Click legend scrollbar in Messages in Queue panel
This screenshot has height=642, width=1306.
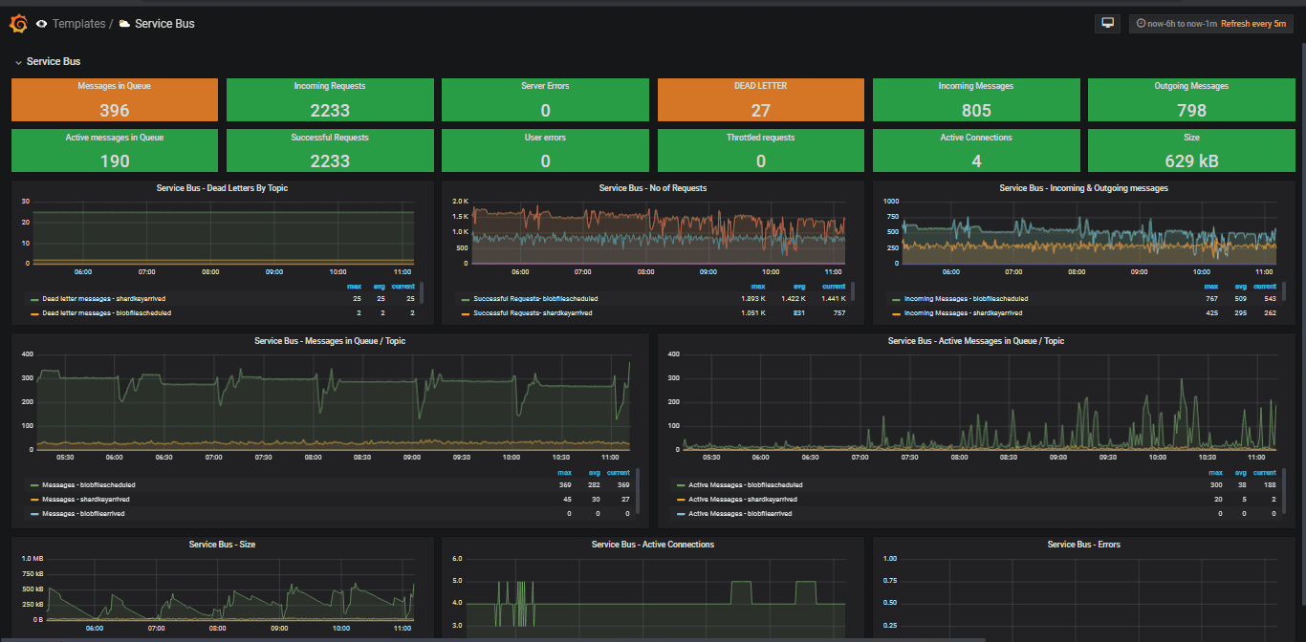[x=638, y=490]
